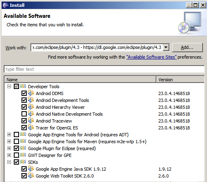The image size is (207, 182).
Task: Check Google App Engine Tools for Maven
Action: 16,142
